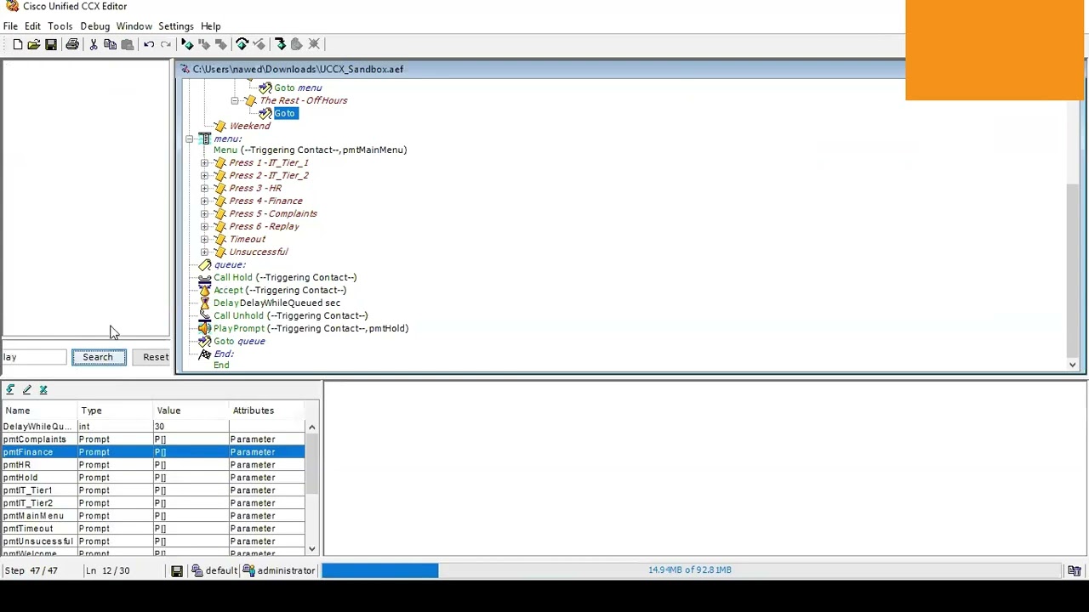Create a new variable with the variable pane icon
Screen dimensions: 1089x612
coord(10,389)
